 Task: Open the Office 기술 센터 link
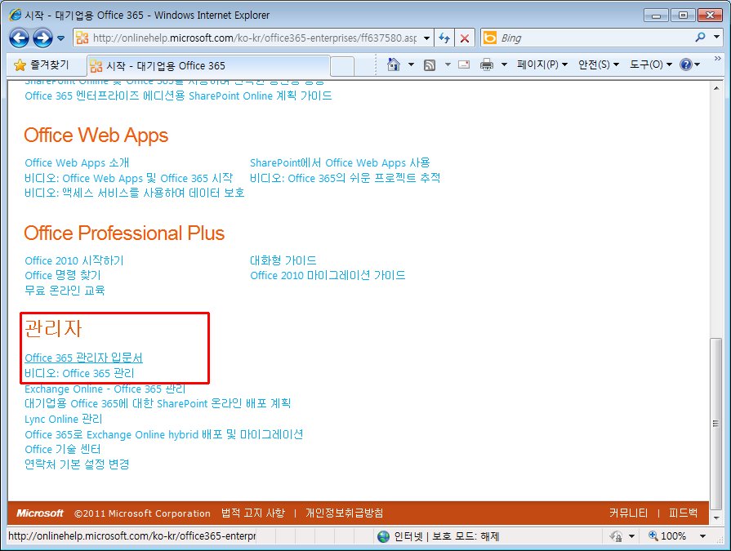[x=62, y=450]
